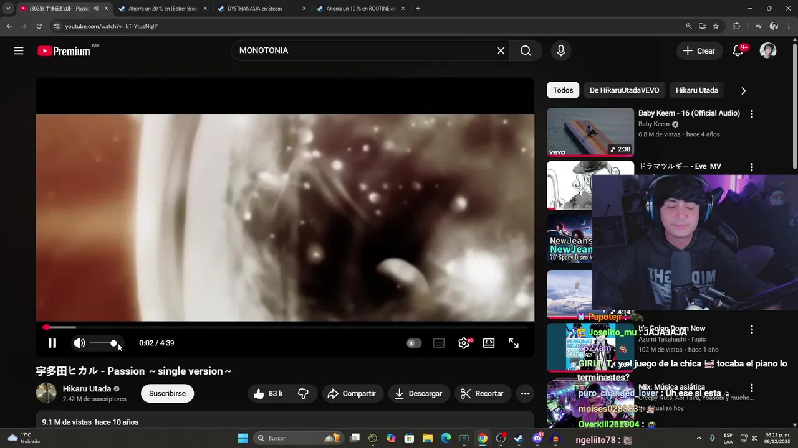
Task: Switch to ROUTINE Steam tab
Action: 360,9
